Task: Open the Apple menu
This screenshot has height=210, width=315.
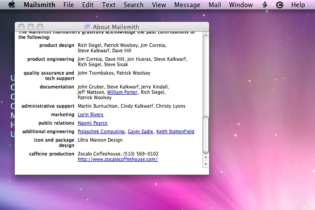Action: 12,5
